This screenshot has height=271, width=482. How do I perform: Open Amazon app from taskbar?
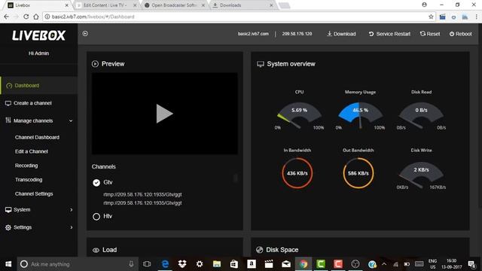coord(252,264)
